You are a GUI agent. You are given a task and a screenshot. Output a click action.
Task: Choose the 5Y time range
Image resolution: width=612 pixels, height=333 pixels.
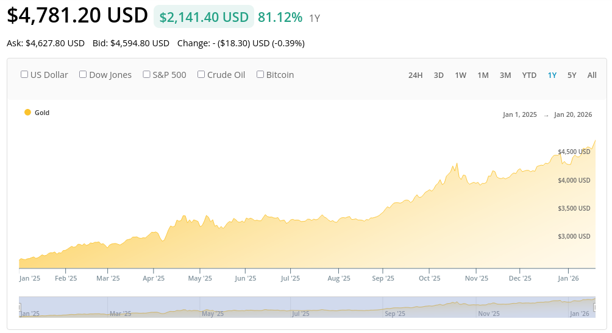click(572, 75)
